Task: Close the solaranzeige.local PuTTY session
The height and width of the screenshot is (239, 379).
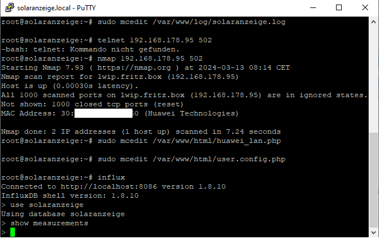Action: 365,7
